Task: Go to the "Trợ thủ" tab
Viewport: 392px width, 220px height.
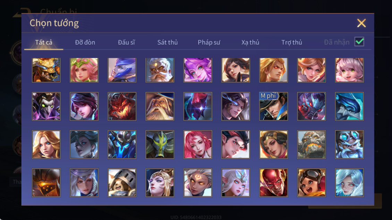Action: click(x=292, y=43)
